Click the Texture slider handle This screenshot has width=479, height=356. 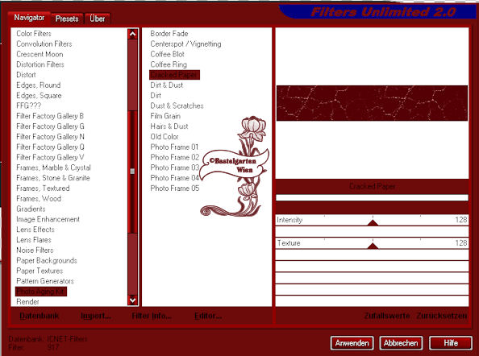click(373, 246)
